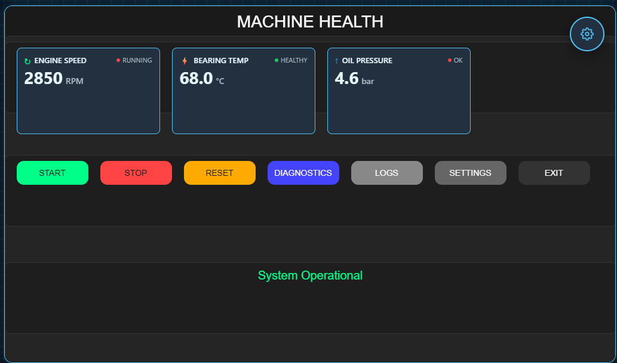
Task: Click the red OK status dot
Action: click(x=450, y=60)
